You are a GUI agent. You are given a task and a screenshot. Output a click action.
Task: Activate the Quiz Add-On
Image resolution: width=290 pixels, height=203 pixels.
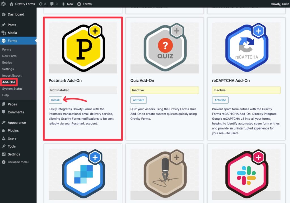point(138,100)
